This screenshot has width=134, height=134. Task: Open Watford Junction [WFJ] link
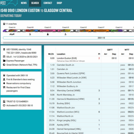68,112
